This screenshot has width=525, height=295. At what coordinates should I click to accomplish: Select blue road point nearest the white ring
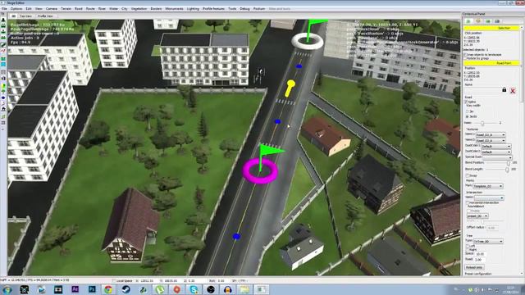click(299, 66)
